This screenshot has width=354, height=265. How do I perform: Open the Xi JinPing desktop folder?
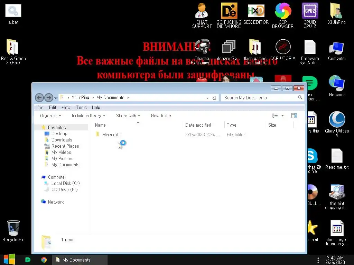[337, 14]
